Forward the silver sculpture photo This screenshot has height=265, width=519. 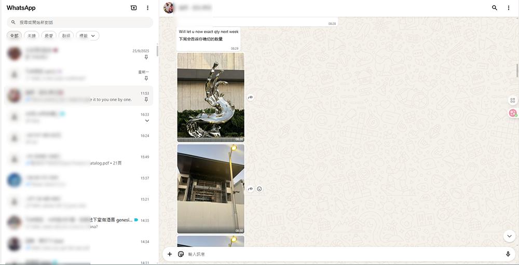click(250, 97)
